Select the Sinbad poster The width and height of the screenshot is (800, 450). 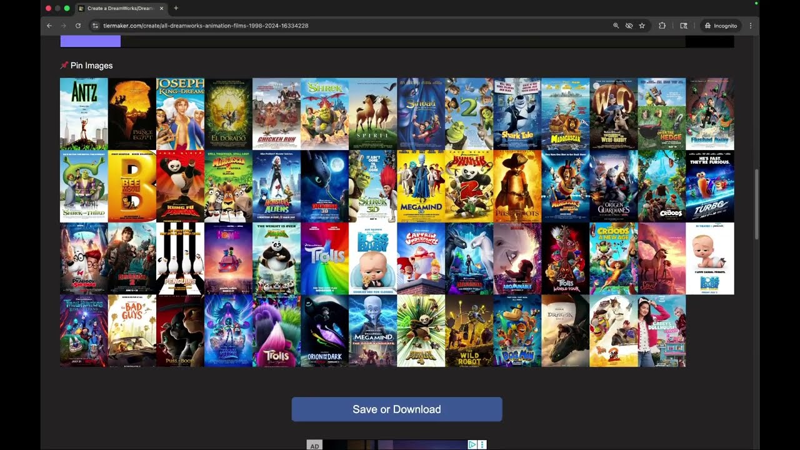[x=421, y=114]
